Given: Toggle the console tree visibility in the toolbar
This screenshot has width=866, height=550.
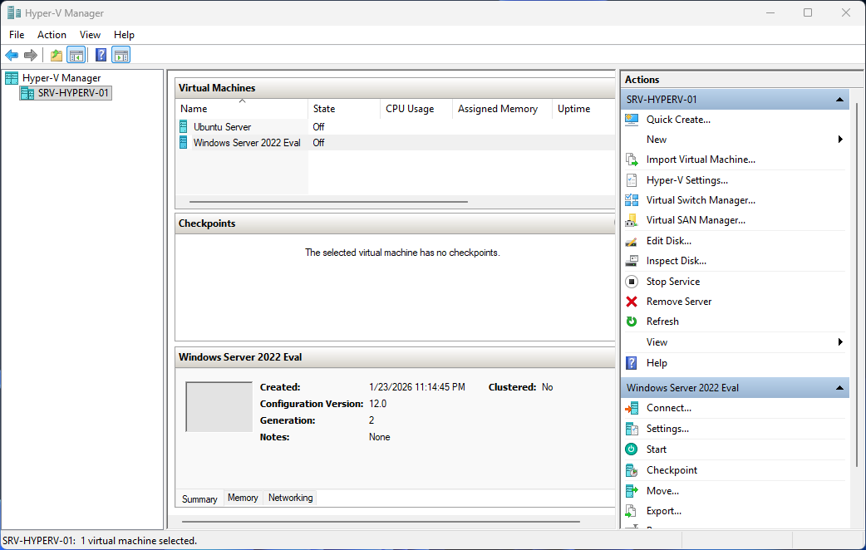Looking at the screenshot, I should 76,55.
